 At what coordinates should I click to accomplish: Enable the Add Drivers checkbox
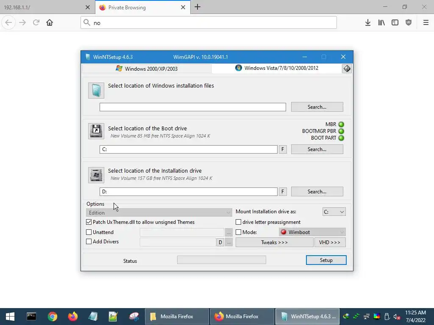(x=89, y=242)
